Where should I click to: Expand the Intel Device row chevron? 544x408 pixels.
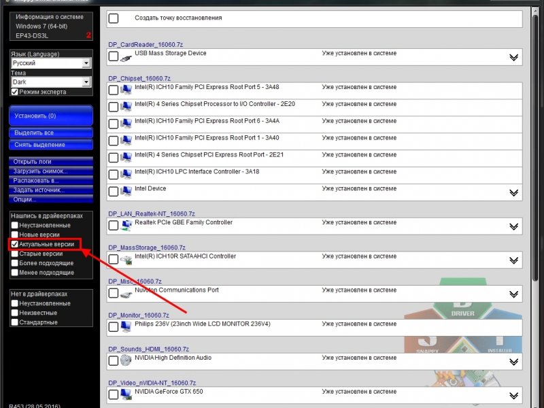pyautogui.click(x=514, y=192)
